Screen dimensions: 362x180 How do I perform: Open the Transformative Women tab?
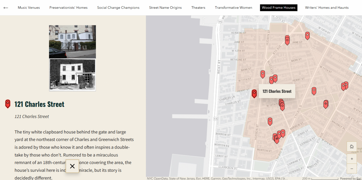coord(233,8)
